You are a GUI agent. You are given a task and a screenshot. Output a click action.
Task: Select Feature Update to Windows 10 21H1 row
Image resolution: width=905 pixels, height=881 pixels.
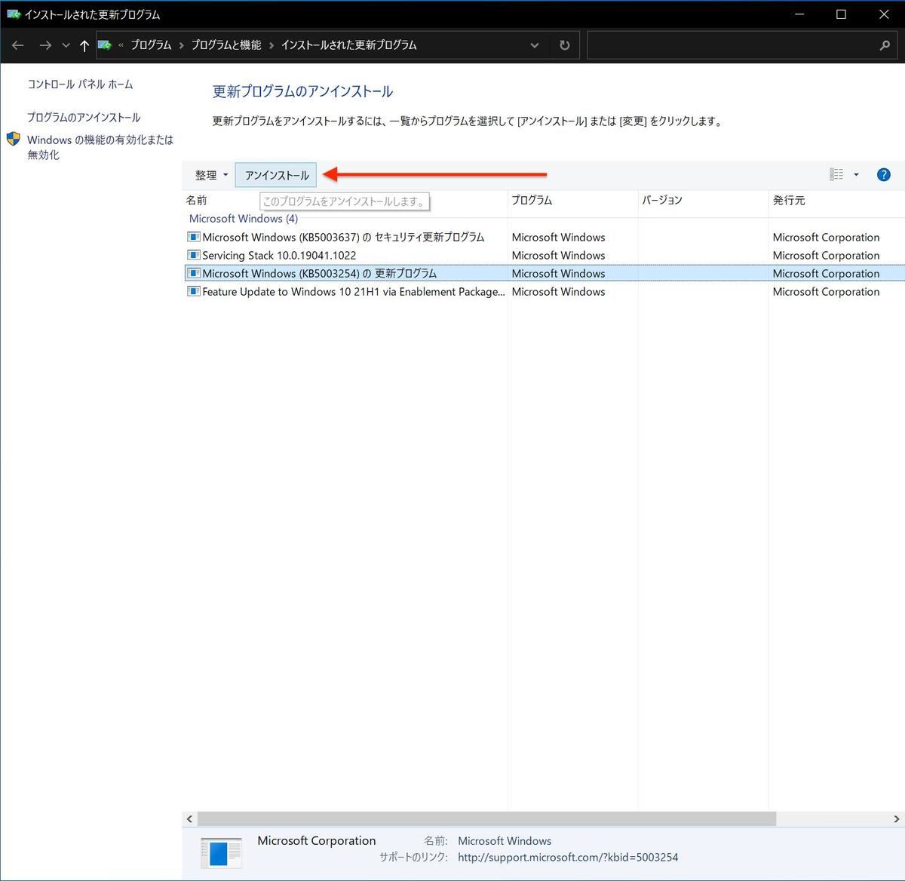tap(545, 291)
